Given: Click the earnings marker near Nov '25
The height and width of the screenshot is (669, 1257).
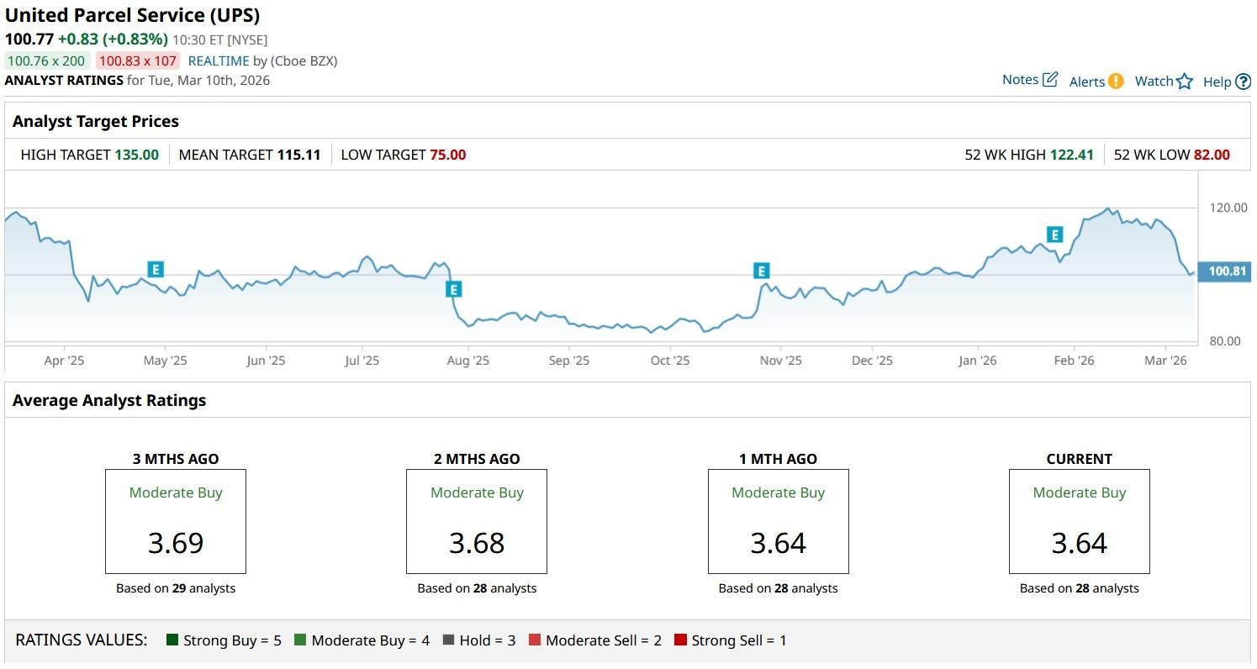Looking at the screenshot, I should (761, 271).
